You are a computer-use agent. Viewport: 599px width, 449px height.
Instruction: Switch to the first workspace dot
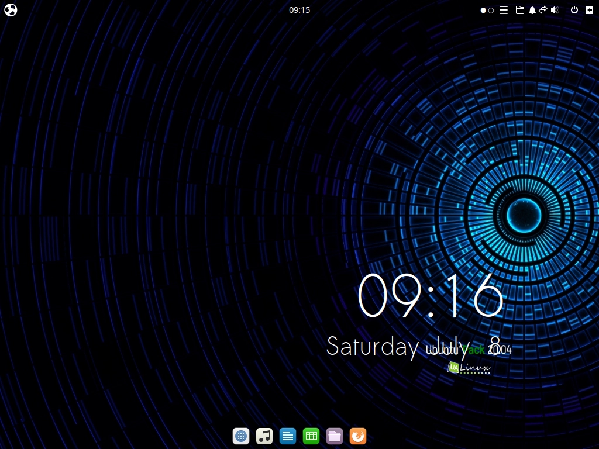[483, 11]
